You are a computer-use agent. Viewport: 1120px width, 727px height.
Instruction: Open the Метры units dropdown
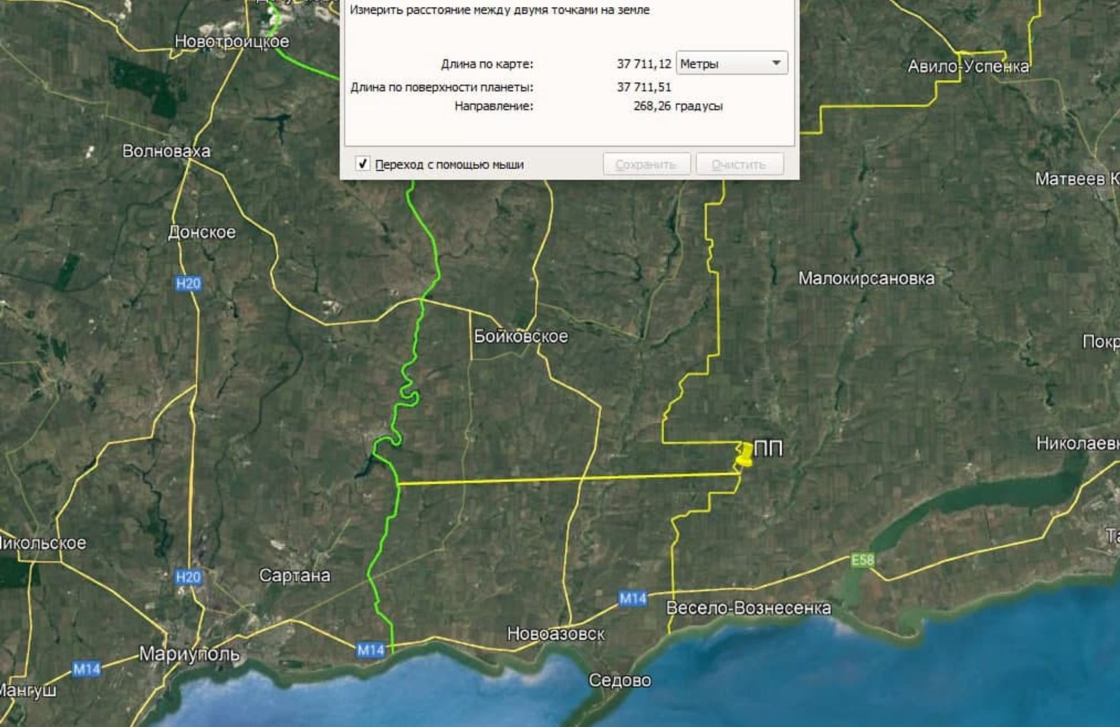[731, 63]
